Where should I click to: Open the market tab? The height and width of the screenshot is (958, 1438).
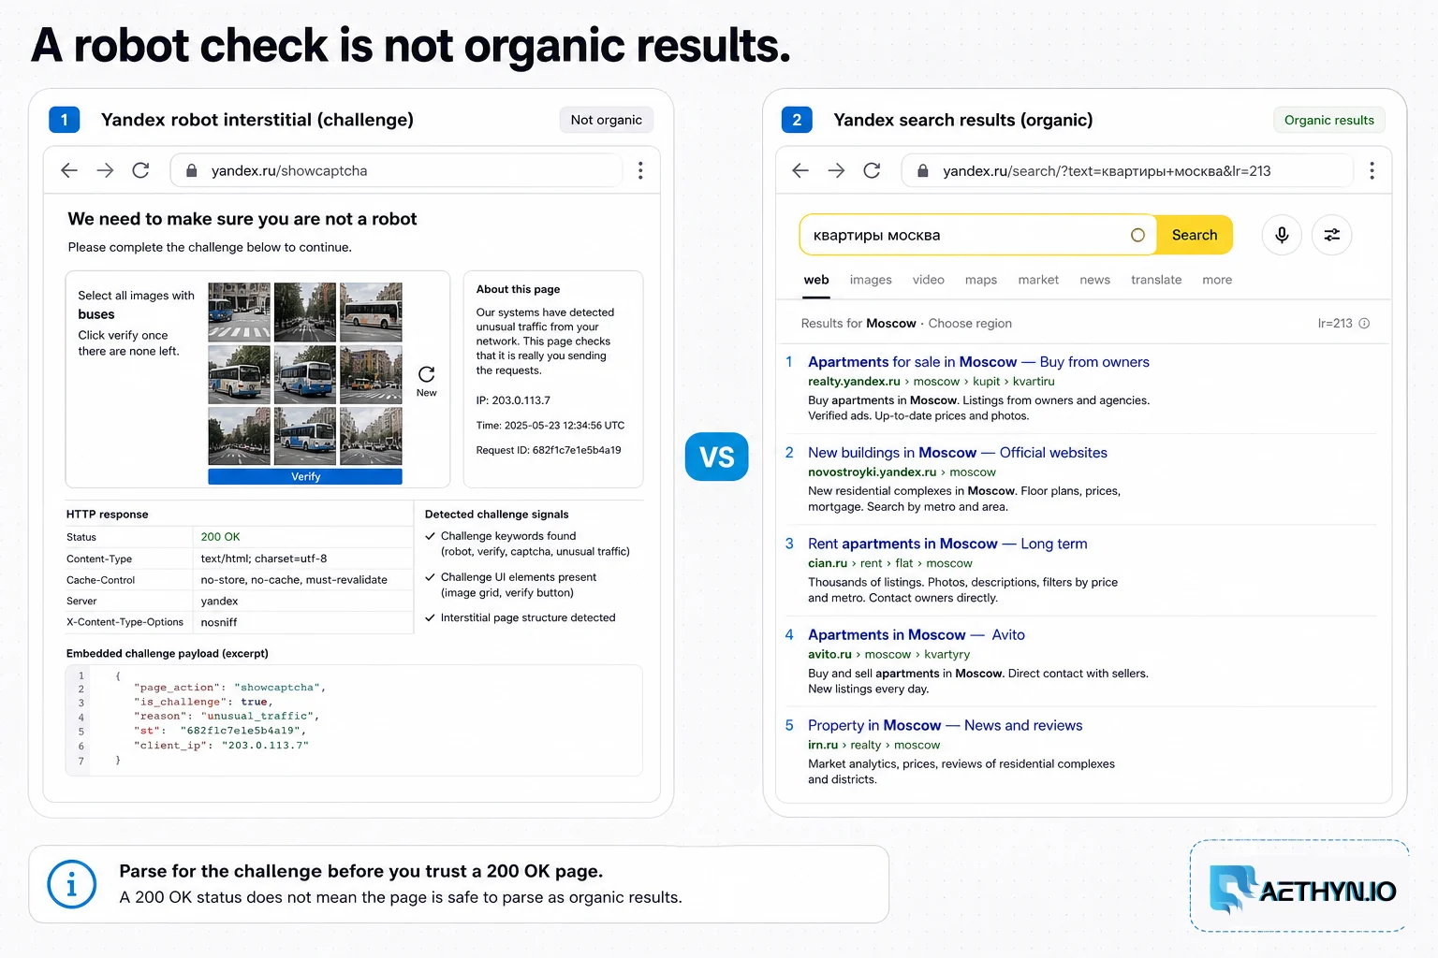1038,280
